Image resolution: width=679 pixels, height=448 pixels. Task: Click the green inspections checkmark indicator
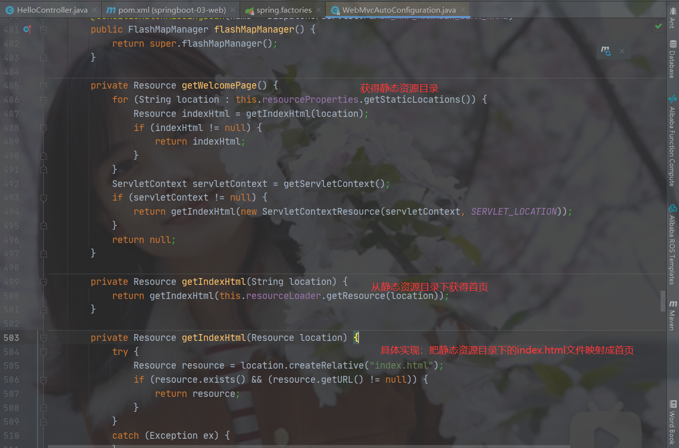(x=658, y=26)
